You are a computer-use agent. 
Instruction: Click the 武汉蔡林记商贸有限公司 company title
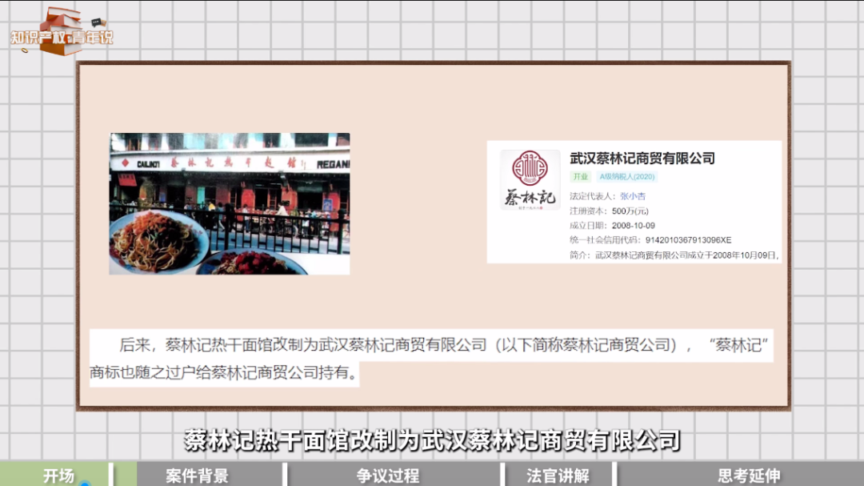(642, 159)
